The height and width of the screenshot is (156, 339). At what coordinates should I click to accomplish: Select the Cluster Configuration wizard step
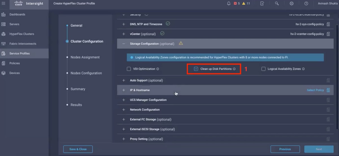[87, 41]
